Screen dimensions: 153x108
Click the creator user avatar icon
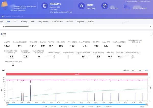82,6
